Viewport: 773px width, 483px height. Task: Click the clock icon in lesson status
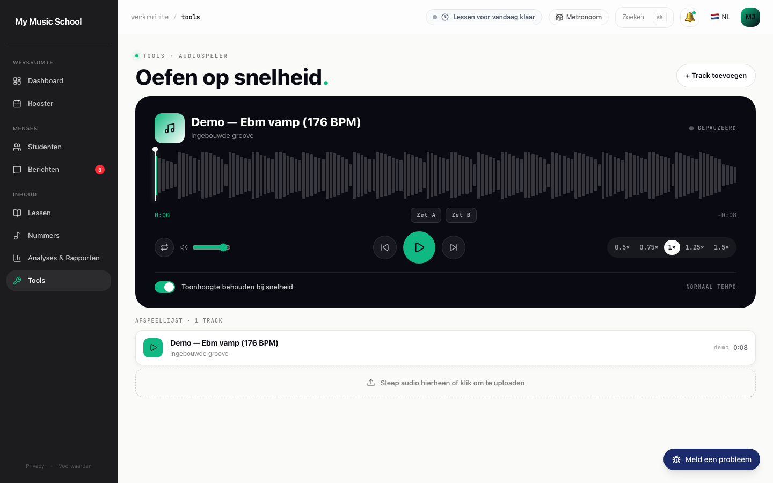click(x=445, y=17)
